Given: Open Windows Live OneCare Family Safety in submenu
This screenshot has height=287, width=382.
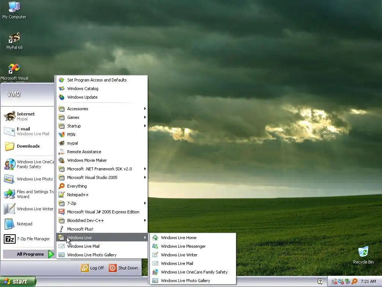Looking at the screenshot, I should 193,272.
